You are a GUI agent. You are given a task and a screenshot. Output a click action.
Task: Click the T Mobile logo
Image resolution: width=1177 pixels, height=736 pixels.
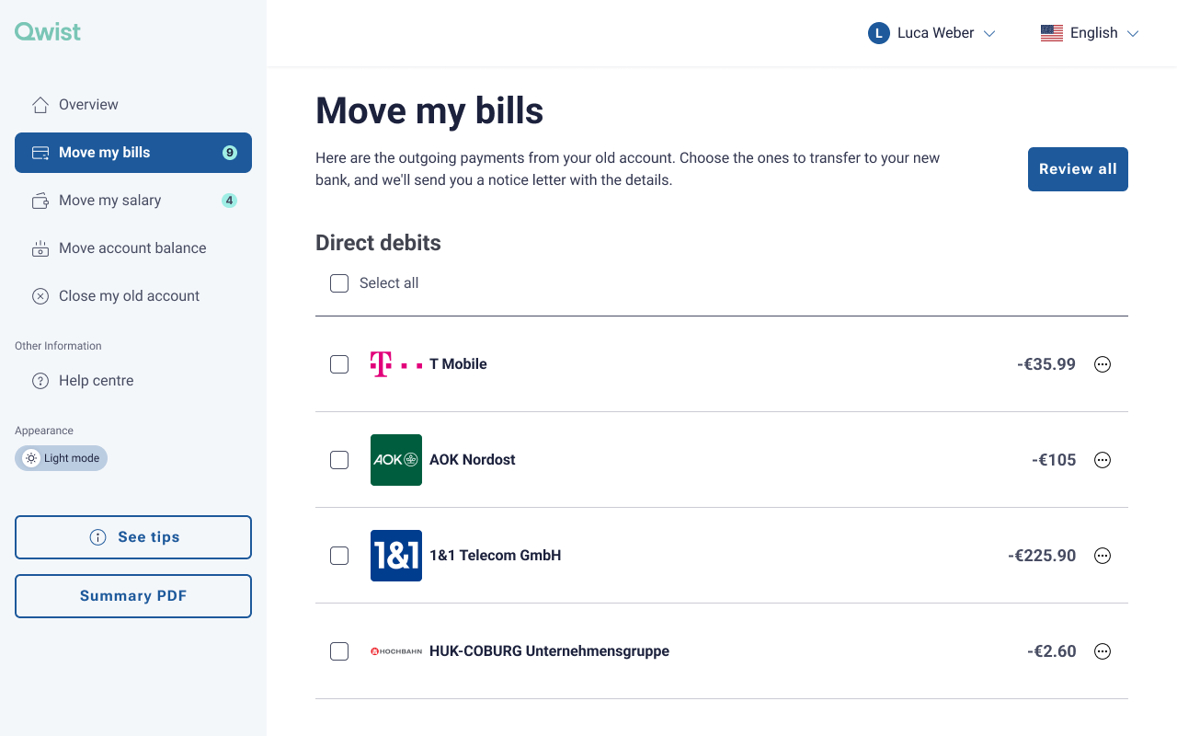point(396,364)
